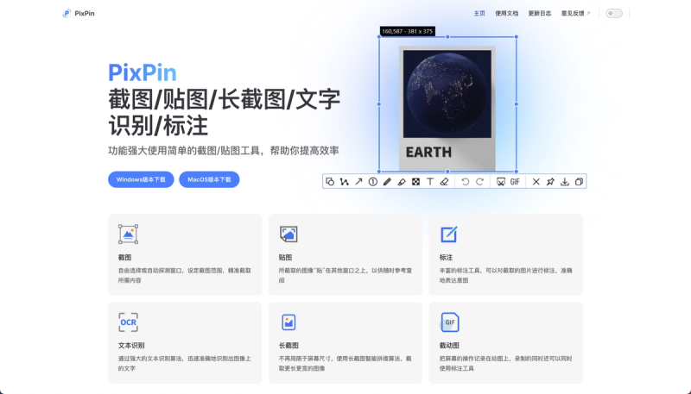Image resolution: width=691 pixels, height=394 pixels.
Task: Toggle the dark mode theme switch
Action: [614, 13]
